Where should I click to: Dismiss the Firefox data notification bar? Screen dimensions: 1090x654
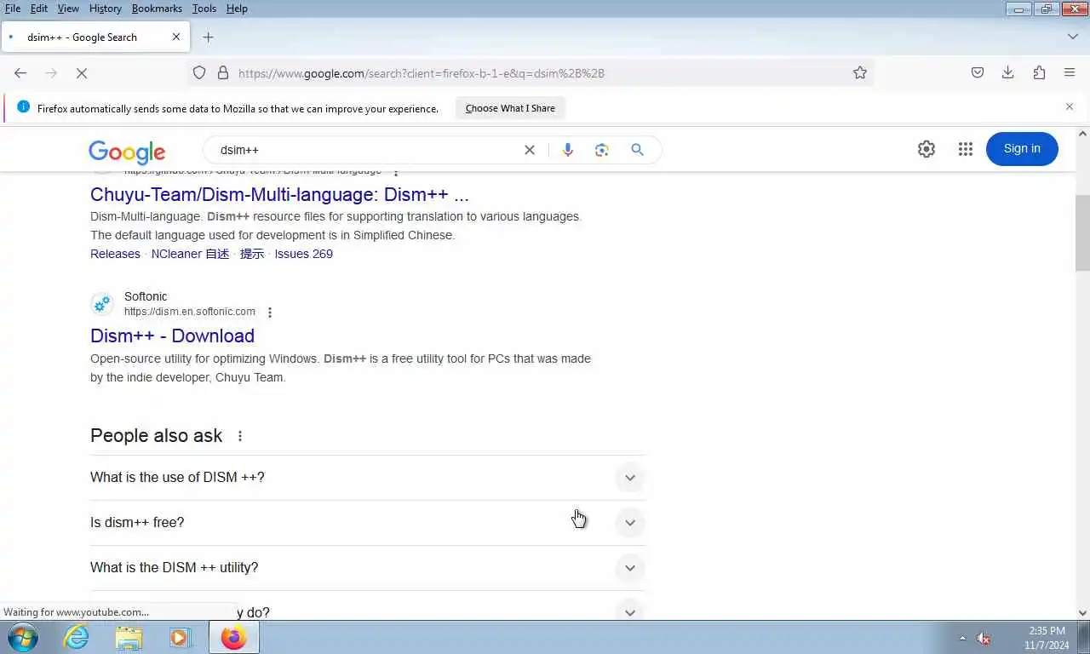[x=1070, y=106]
